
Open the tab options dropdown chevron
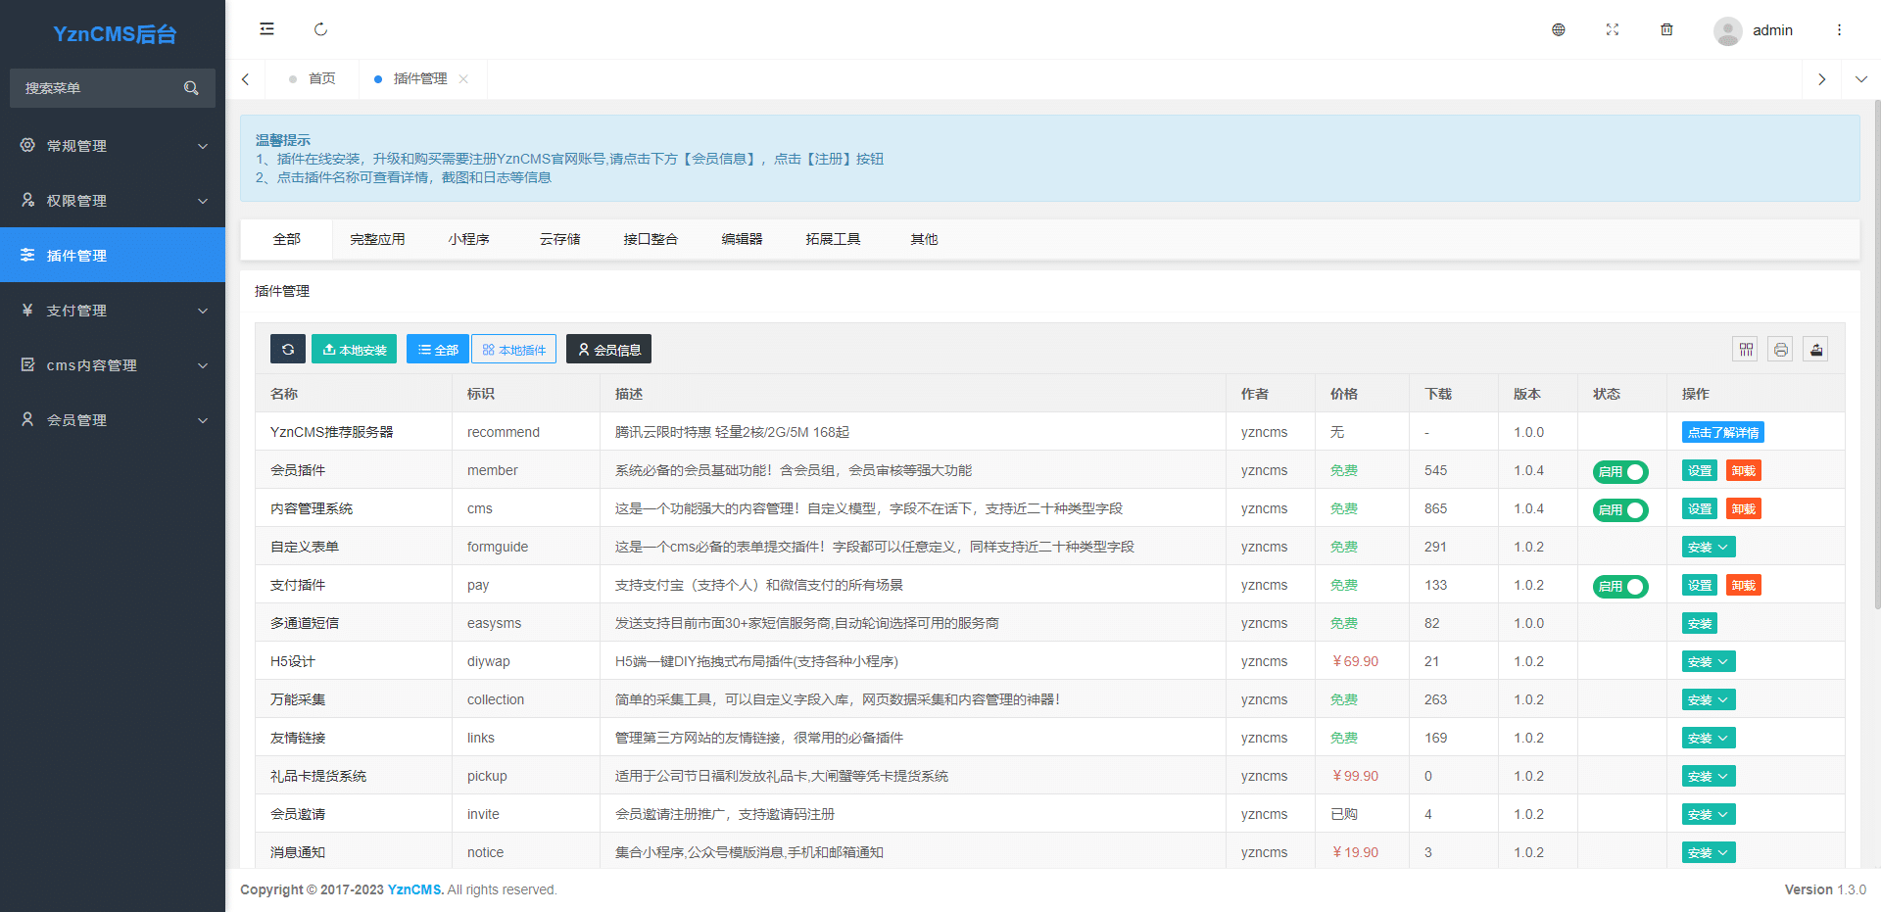pos(1861,79)
